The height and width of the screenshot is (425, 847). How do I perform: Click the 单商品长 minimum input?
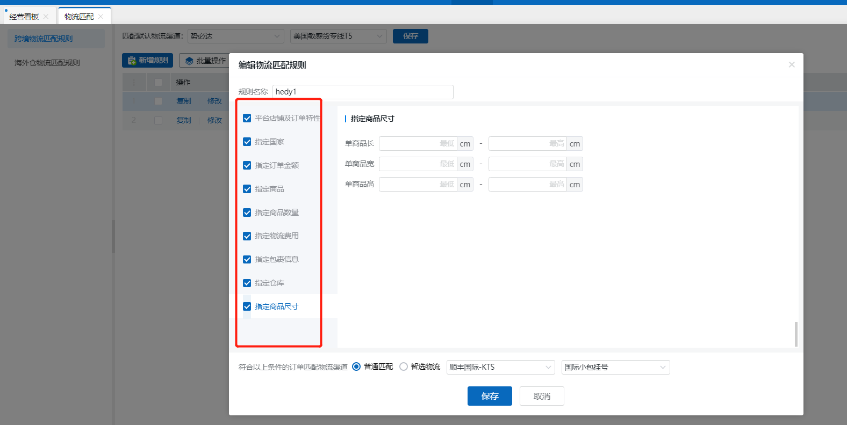(418, 143)
